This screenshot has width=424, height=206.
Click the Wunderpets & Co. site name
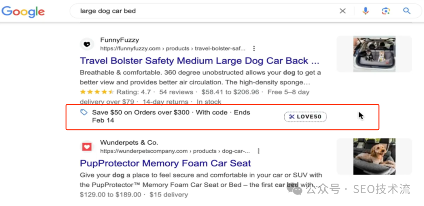tap(129, 142)
